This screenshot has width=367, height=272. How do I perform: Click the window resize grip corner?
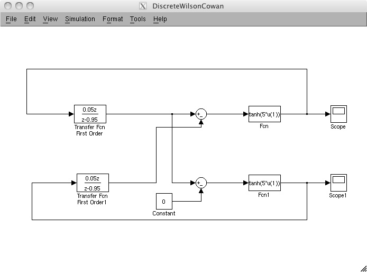click(363, 268)
